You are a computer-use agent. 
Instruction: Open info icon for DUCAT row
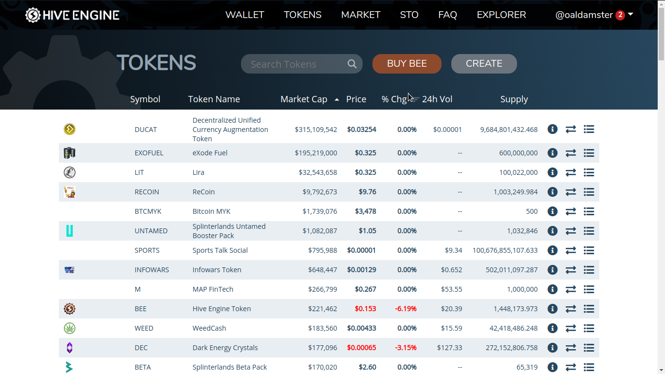[x=552, y=129]
